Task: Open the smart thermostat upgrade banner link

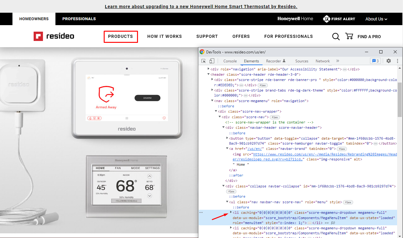Action: [201, 7]
